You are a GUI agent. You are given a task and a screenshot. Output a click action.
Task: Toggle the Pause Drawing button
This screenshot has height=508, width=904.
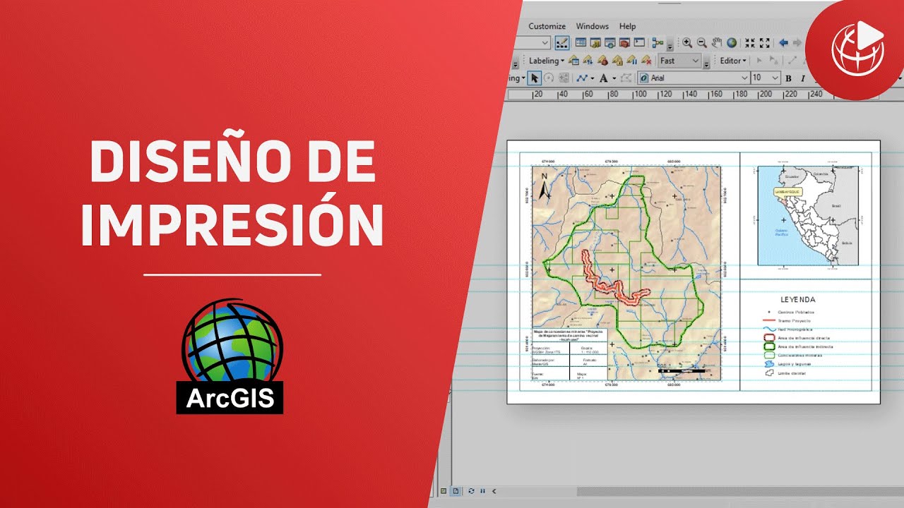(x=482, y=490)
